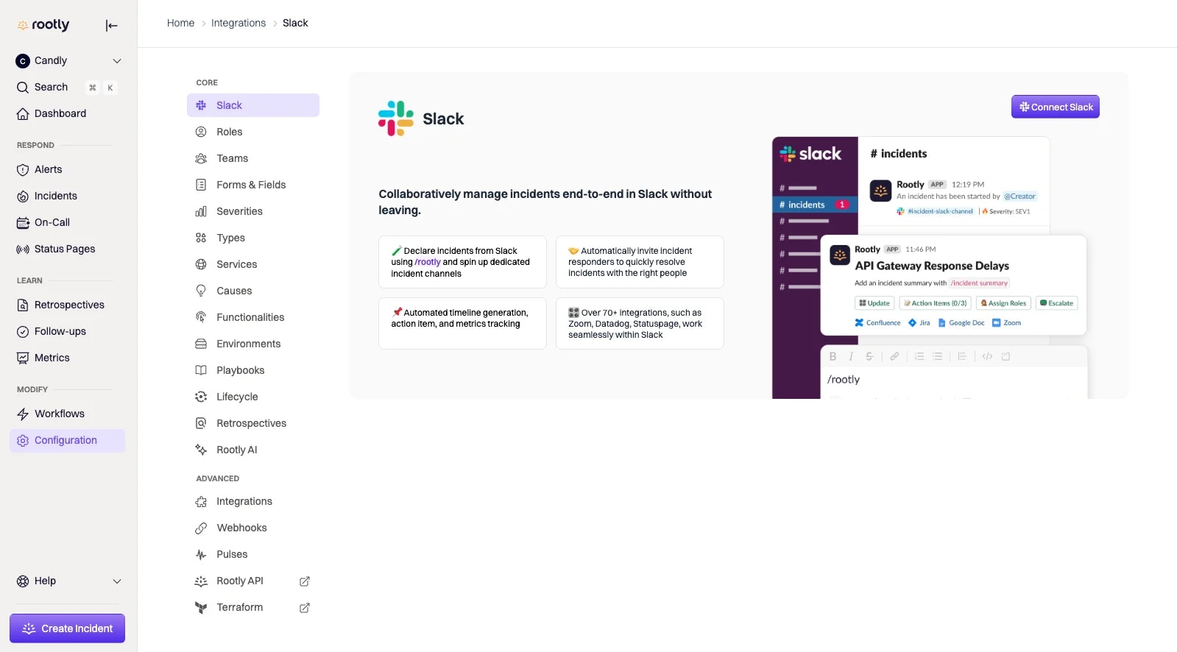Open Retrospectives under Learn
Viewport: 1177px width, 652px height.
68,305
